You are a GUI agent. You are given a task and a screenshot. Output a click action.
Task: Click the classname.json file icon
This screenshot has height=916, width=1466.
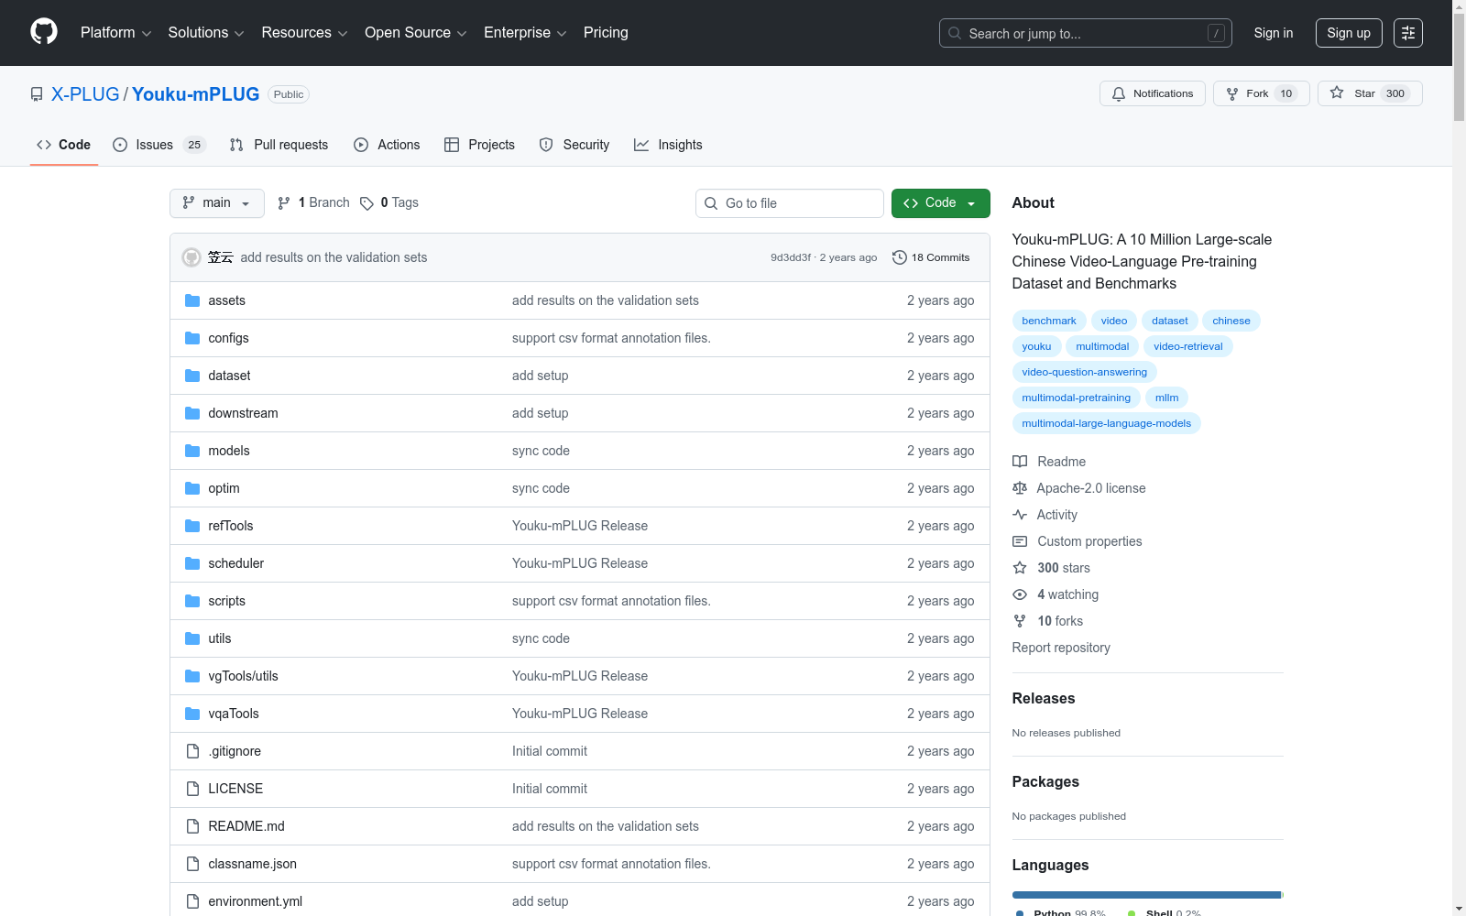192,864
